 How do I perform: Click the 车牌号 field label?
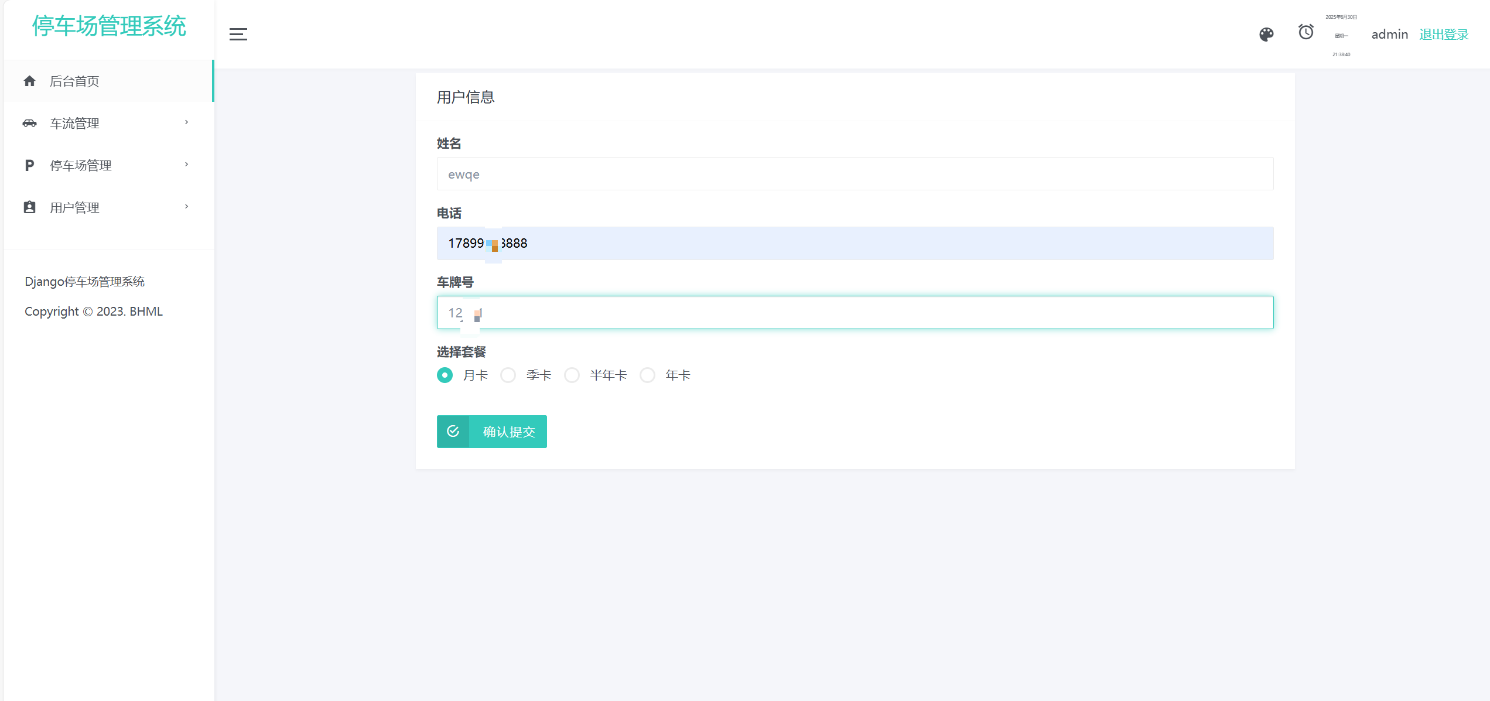coord(455,282)
